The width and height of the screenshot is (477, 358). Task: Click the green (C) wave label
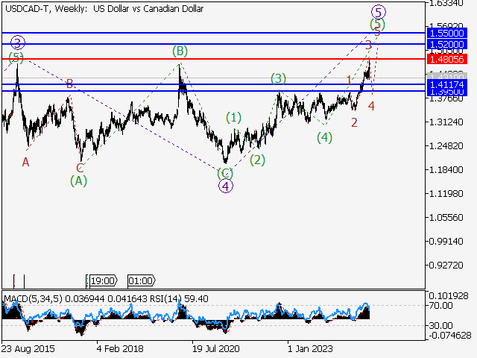coord(225,173)
